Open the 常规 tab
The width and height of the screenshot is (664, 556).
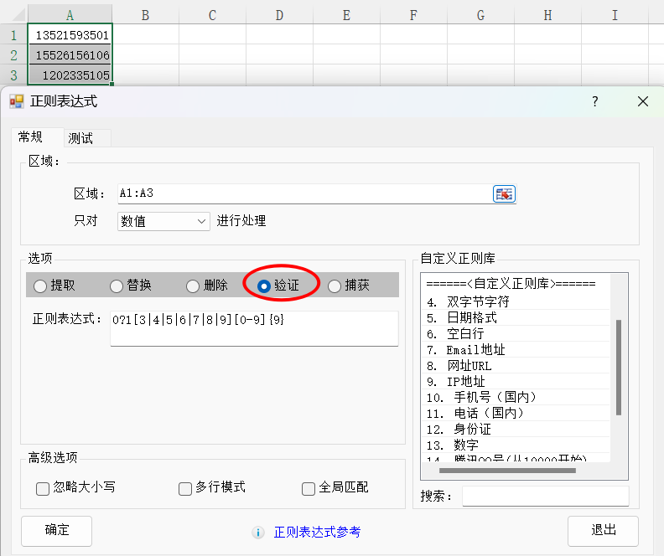(x=30, y=137)
